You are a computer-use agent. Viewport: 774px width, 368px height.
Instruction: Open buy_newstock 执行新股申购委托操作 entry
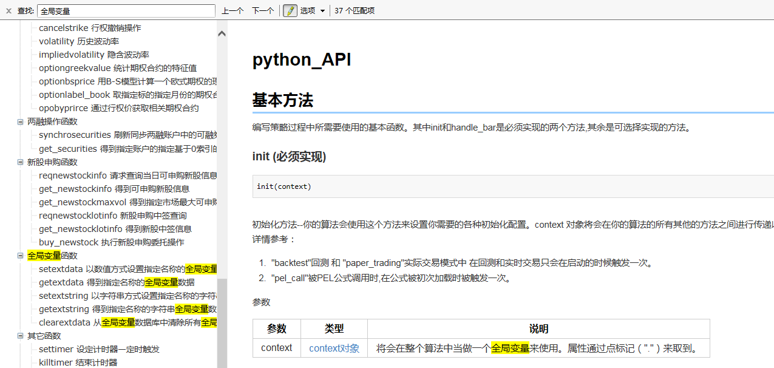[110, 242]
